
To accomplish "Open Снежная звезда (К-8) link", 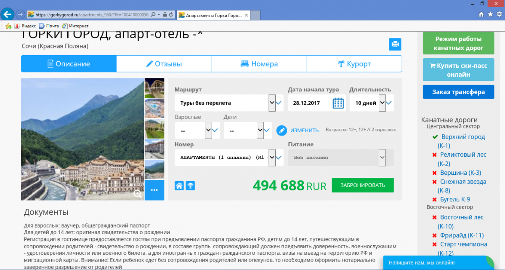I will 462,186.
